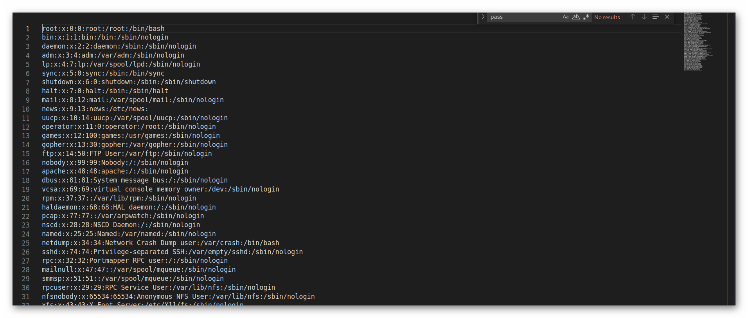Expand the Toggle Replace chevron in find widget
The image size is (748, 318).
483,17
